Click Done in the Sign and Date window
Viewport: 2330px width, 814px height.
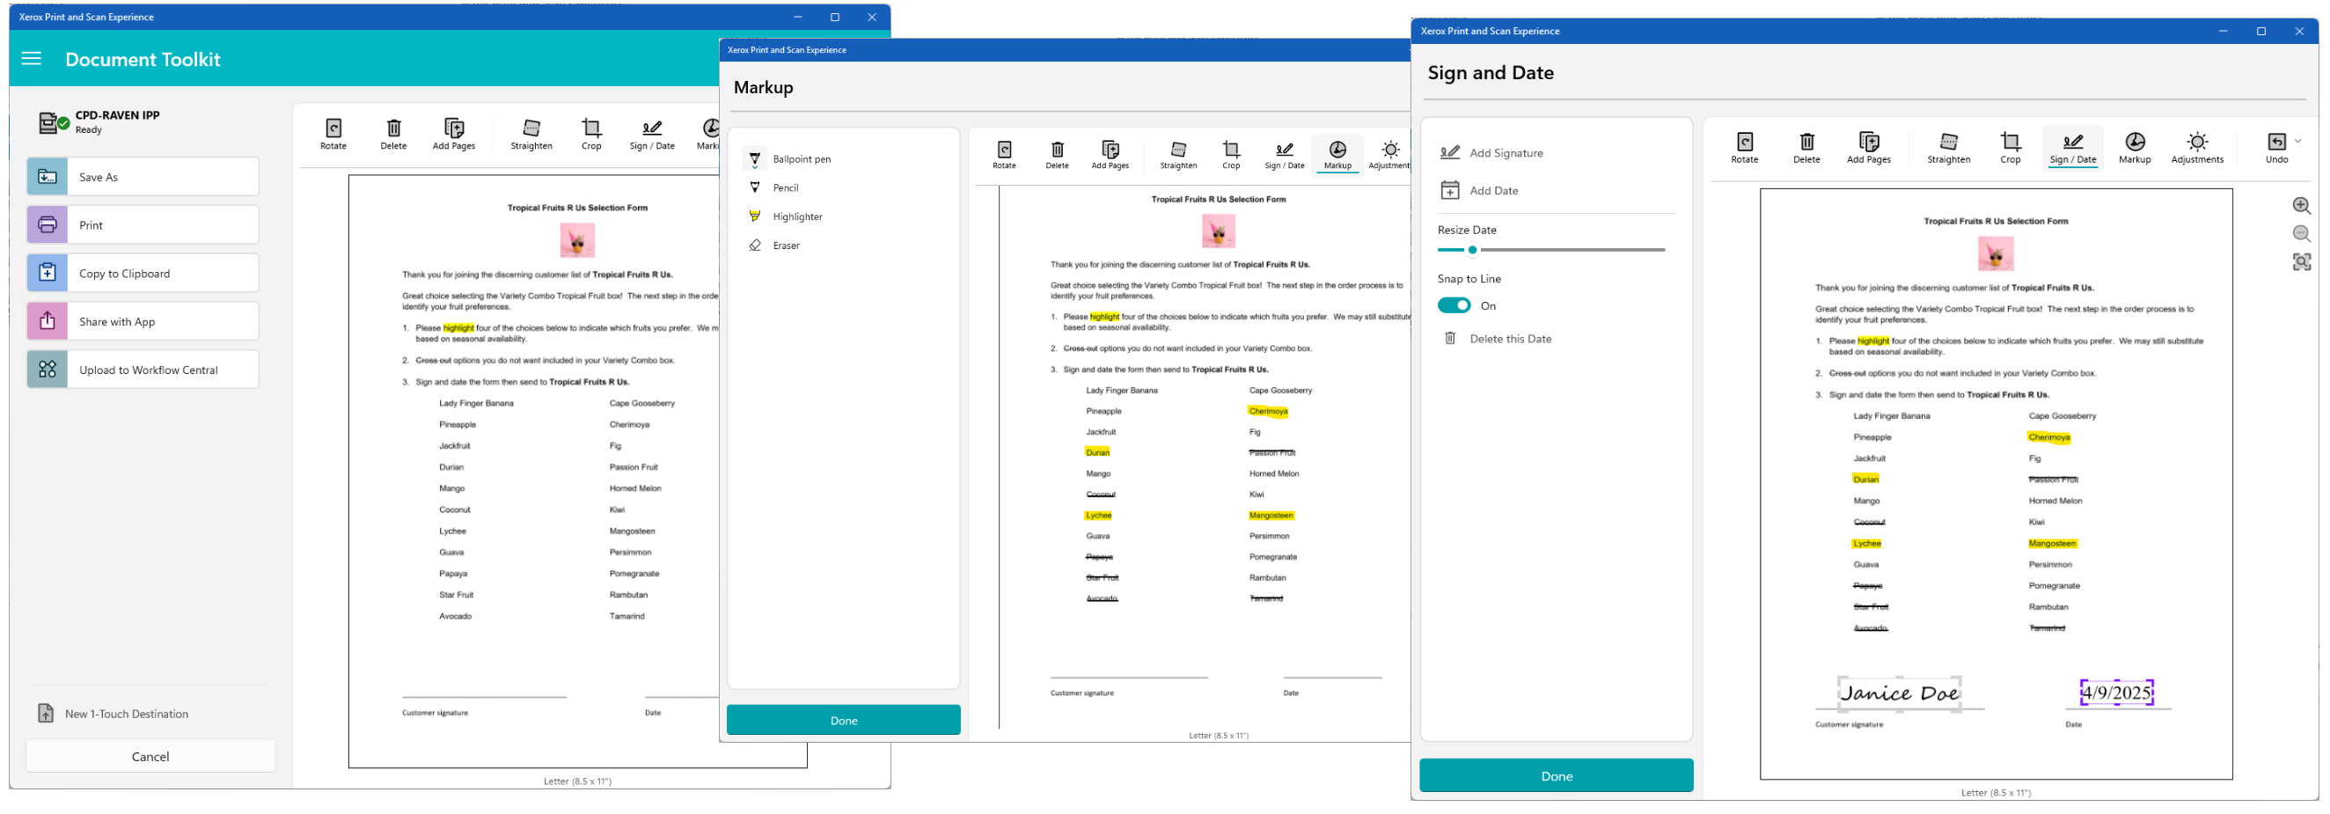tap(1556, 775)
